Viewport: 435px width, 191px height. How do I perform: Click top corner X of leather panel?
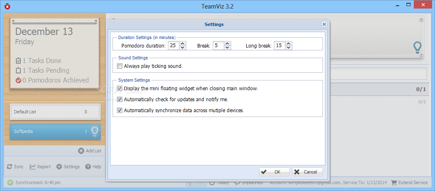coord(421,20)
